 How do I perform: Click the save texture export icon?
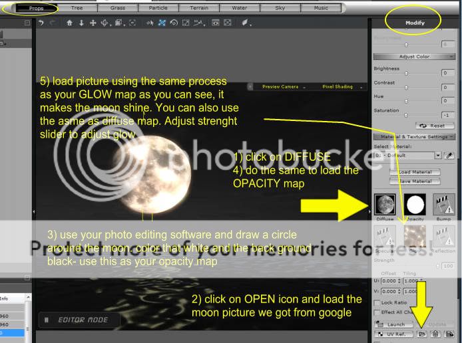coord(449,334)
